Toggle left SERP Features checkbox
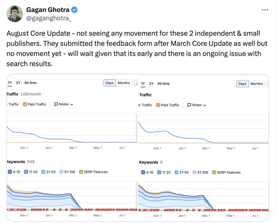276x223 pixels. pyautogui.click(x=81, y=172)
